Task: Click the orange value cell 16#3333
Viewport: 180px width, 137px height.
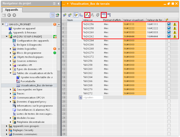Action: pyautogui.click(x=134, y=32)
